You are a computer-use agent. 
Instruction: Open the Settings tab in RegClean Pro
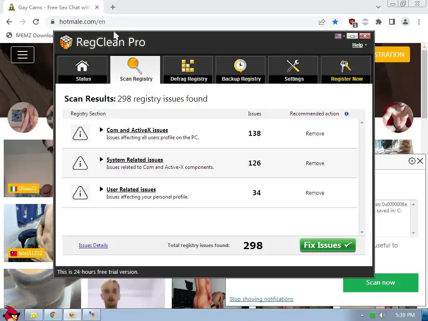tap(293, 70)
